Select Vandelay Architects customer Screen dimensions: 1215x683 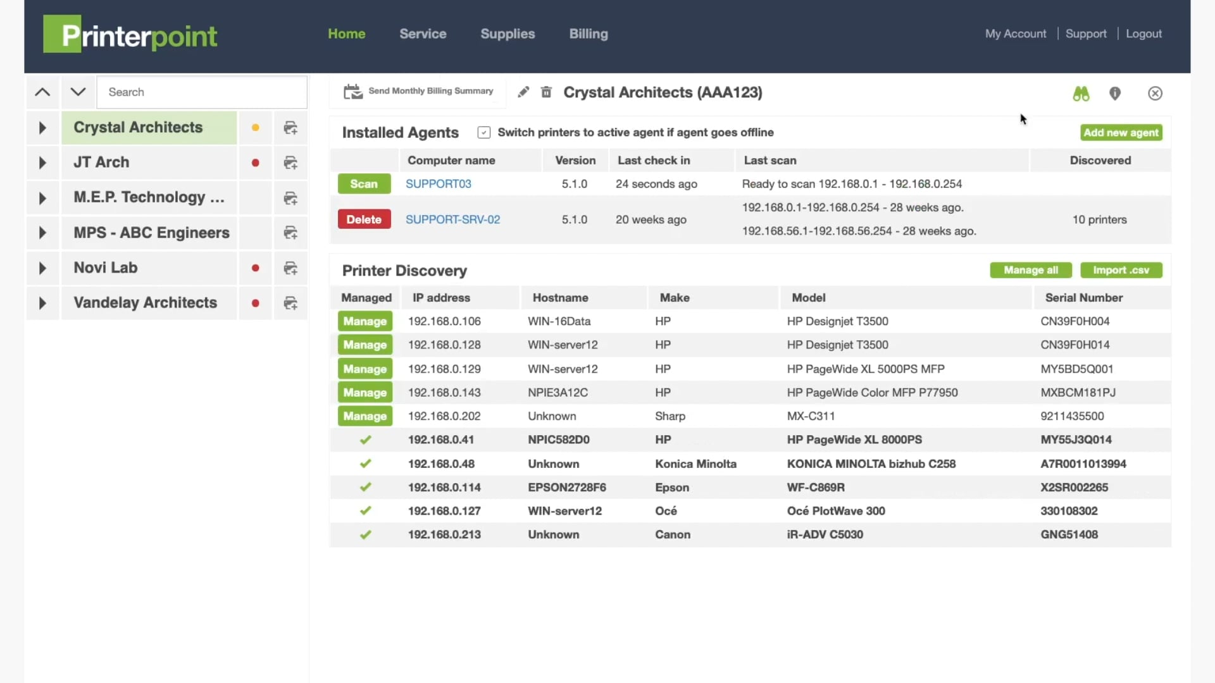pos(149,303)
